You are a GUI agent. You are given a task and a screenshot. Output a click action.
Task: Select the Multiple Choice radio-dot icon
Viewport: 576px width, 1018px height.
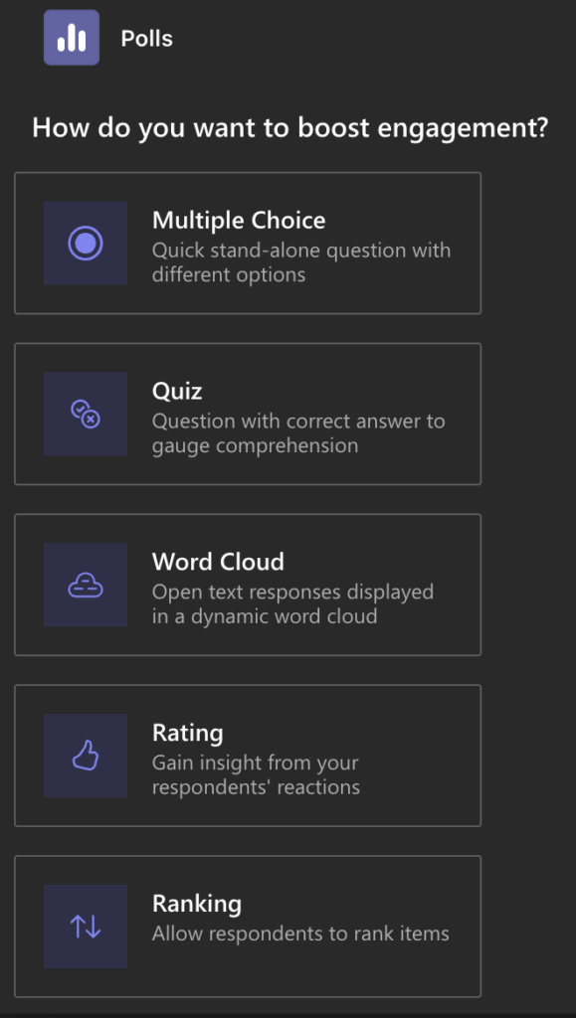[x=86, y=243]
